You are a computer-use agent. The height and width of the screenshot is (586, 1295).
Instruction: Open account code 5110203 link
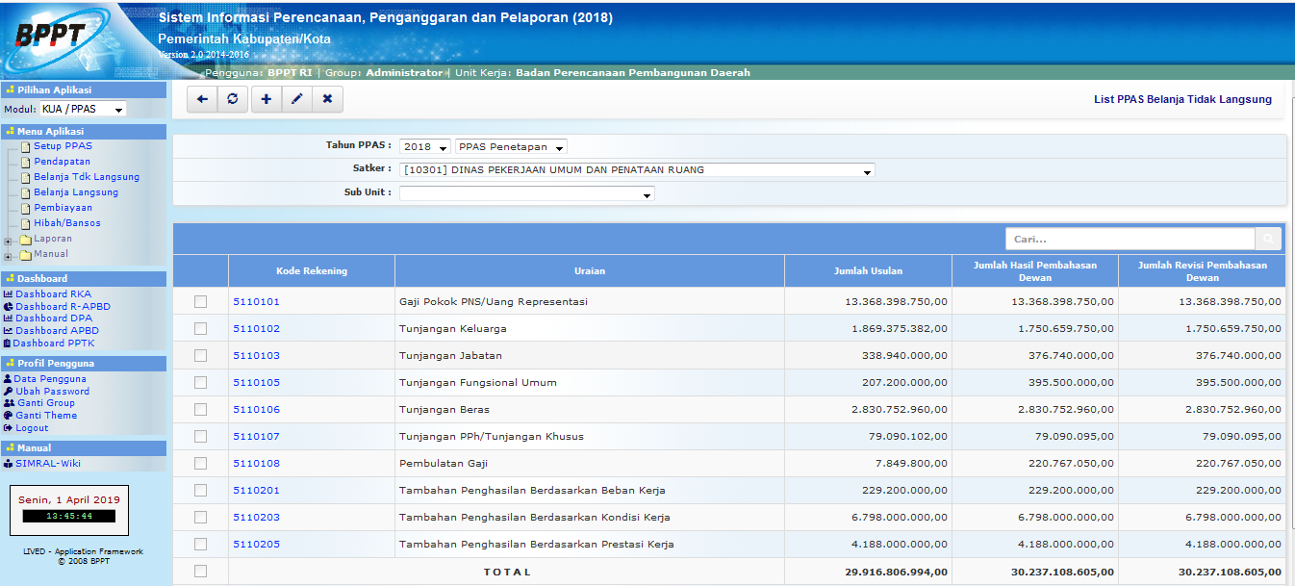coord(256,518)
